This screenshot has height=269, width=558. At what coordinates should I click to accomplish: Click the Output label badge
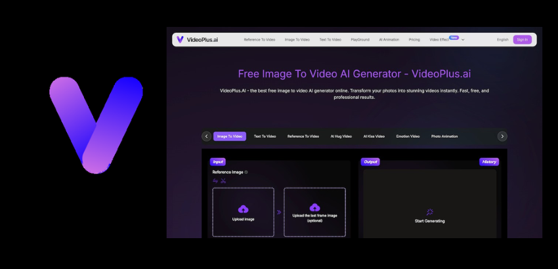tap(370, 162)
